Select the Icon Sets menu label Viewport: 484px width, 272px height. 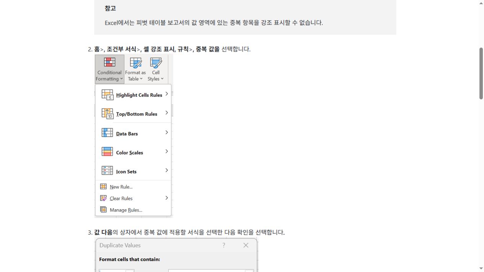coord(126,172)
